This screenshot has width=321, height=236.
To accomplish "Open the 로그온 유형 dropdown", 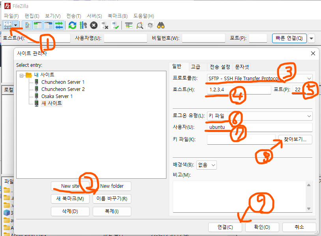I will pos(259,116).
